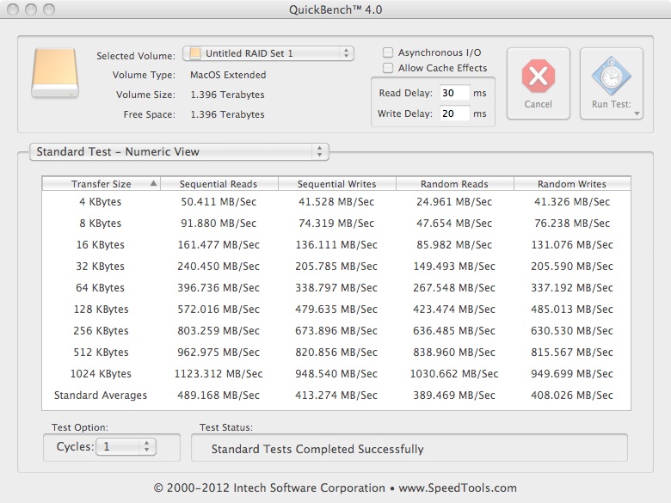The image size is (671, 503).
Task: Click the 41.326 MB/Sec cell
Action: coord(572,202)
